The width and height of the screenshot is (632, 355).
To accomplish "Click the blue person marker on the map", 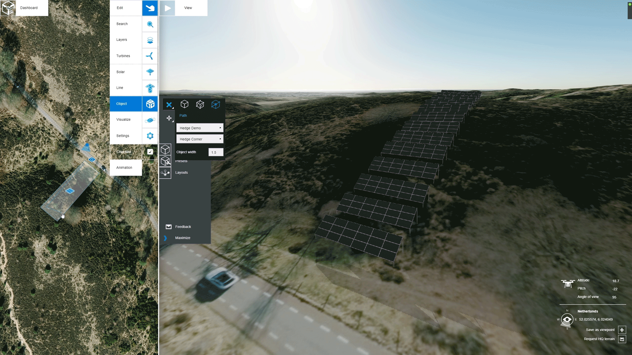I will pos(87,147).
